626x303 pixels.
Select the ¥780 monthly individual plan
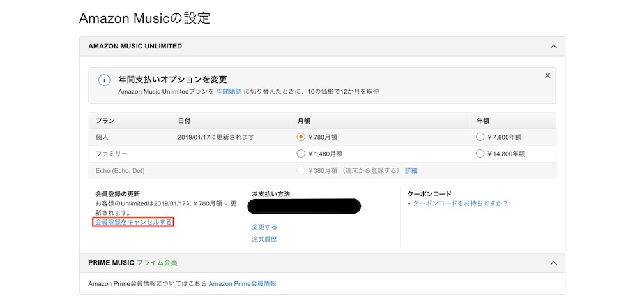click(301, 137)
